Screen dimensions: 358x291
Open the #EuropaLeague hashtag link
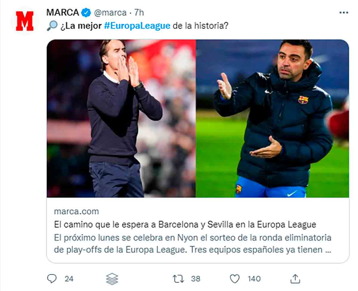tap(137, 26)
